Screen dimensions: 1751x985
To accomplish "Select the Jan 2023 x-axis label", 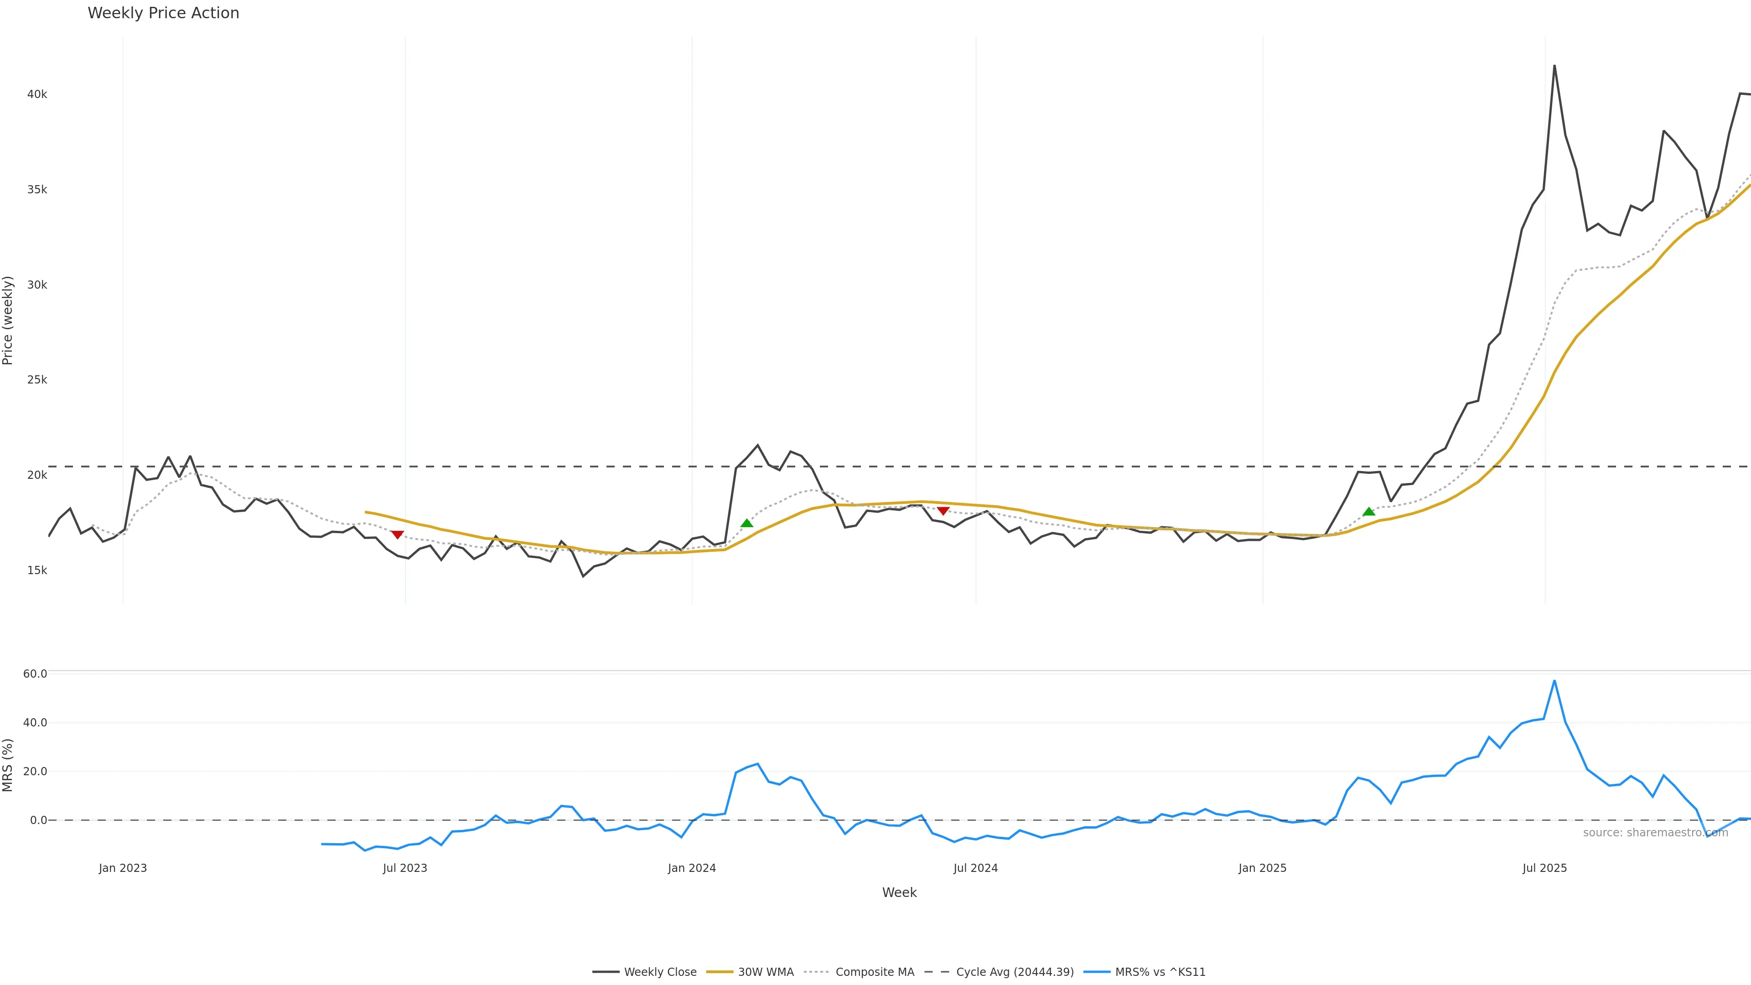I will click(122, 868).
